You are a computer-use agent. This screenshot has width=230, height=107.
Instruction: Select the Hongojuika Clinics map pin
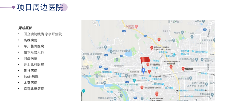[x=142, y=88]
